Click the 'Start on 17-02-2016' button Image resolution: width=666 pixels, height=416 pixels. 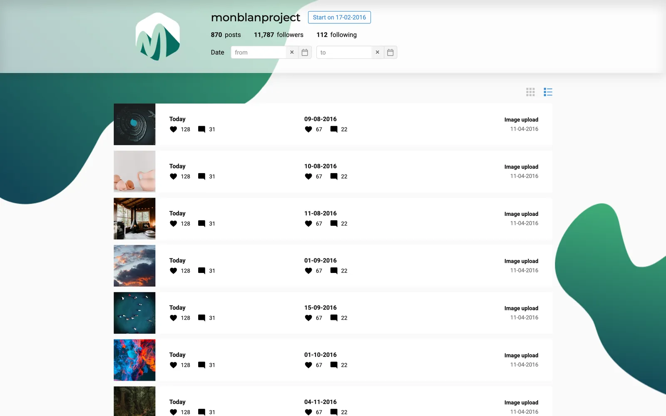tap(339, 17)
